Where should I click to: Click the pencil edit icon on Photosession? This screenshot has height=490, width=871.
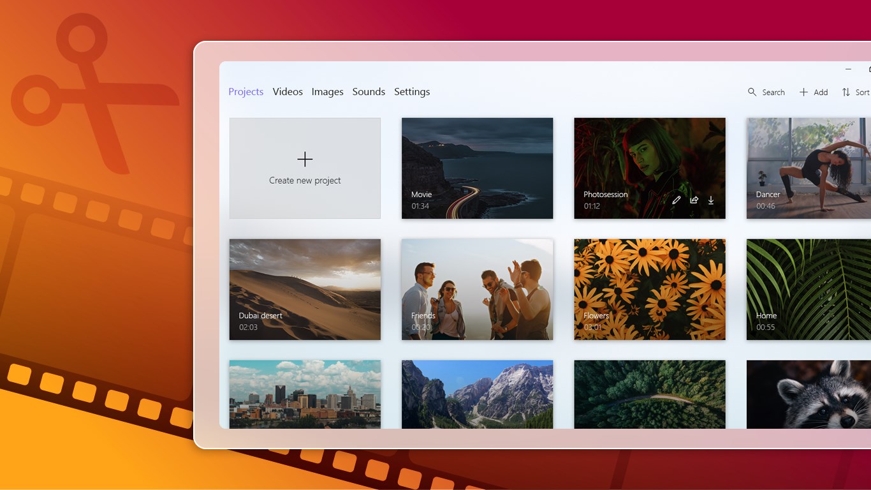[677, 200]
